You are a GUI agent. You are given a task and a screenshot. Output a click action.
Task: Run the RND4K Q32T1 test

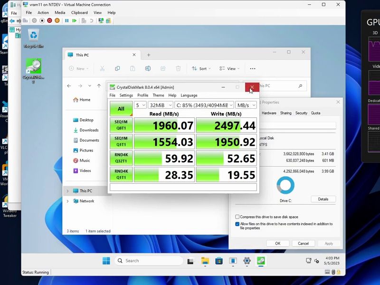coord(121,158)
